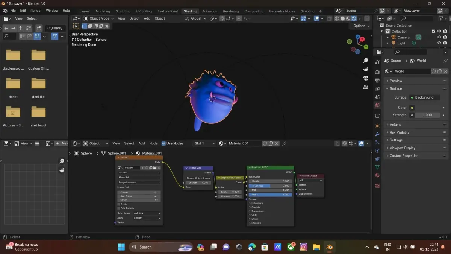Screen dimensions: 451x254
Task: Click the file browser new folder icon
Action: 39,28
